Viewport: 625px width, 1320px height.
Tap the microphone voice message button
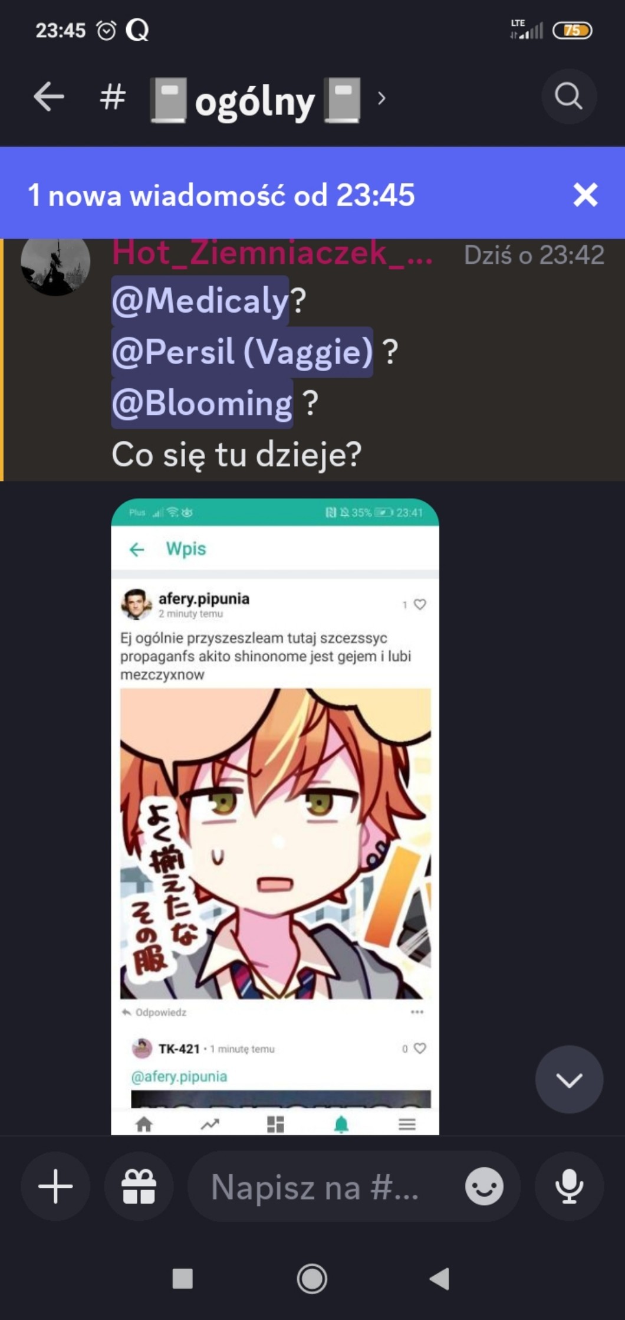click(x=569, y=1186)
